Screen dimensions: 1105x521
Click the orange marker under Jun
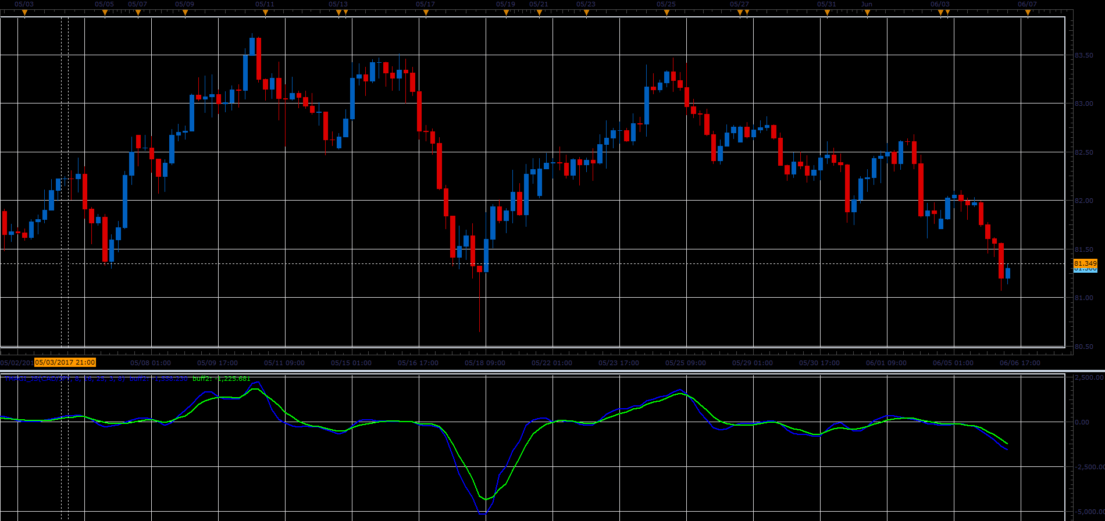[867, 13]
